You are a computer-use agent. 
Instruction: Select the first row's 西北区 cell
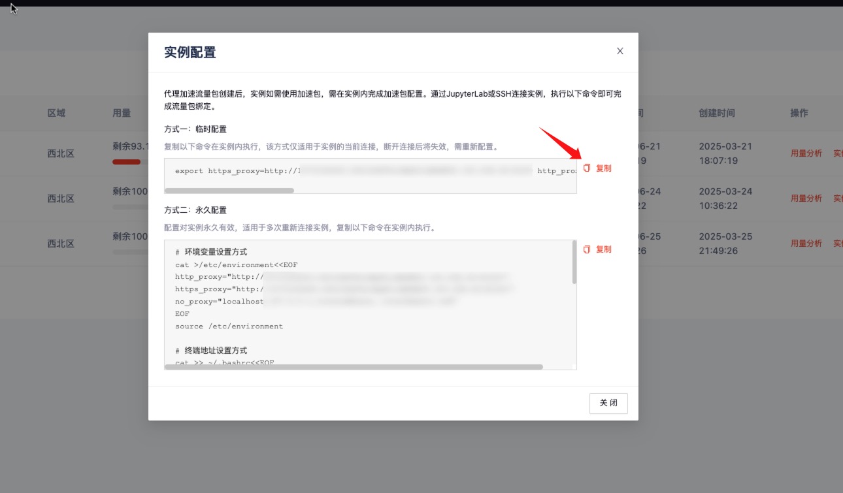pyautogui.click(x=61, y=153)
